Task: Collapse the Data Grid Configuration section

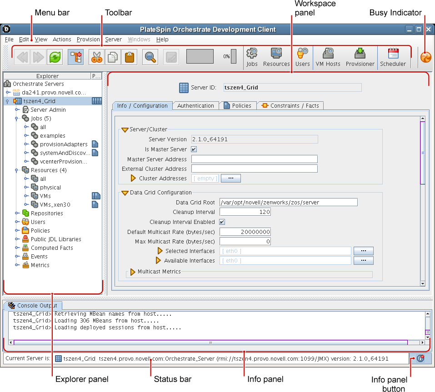Action: tap(125, 193)
